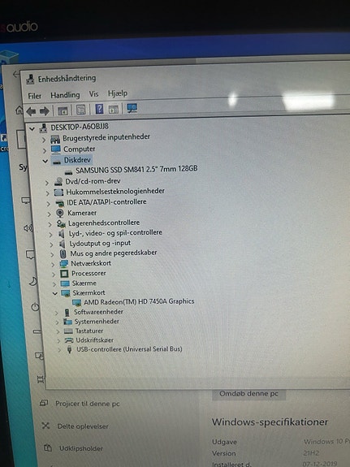Image resolution: width=350 pixels, height=467 pixels.
Task: Open the Handling menu
Action: click(65, 95)
